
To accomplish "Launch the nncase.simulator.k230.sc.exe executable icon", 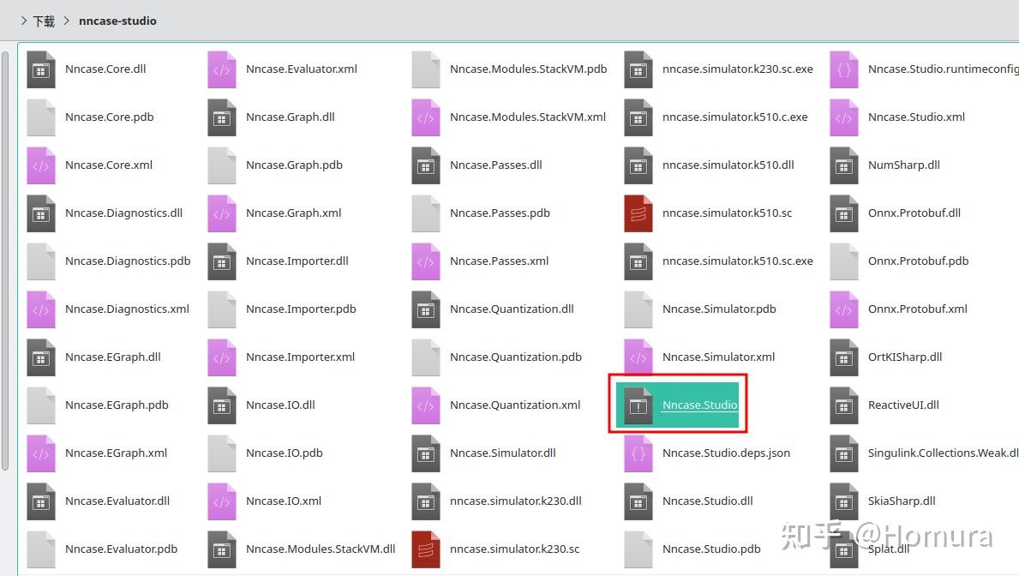I will [638, 69].
